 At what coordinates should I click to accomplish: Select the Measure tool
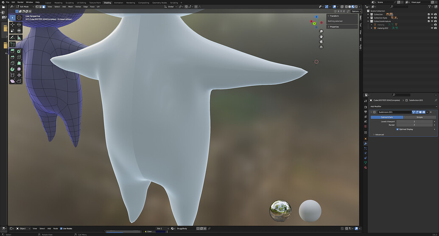pyautogui.click(x=19, y=37)
